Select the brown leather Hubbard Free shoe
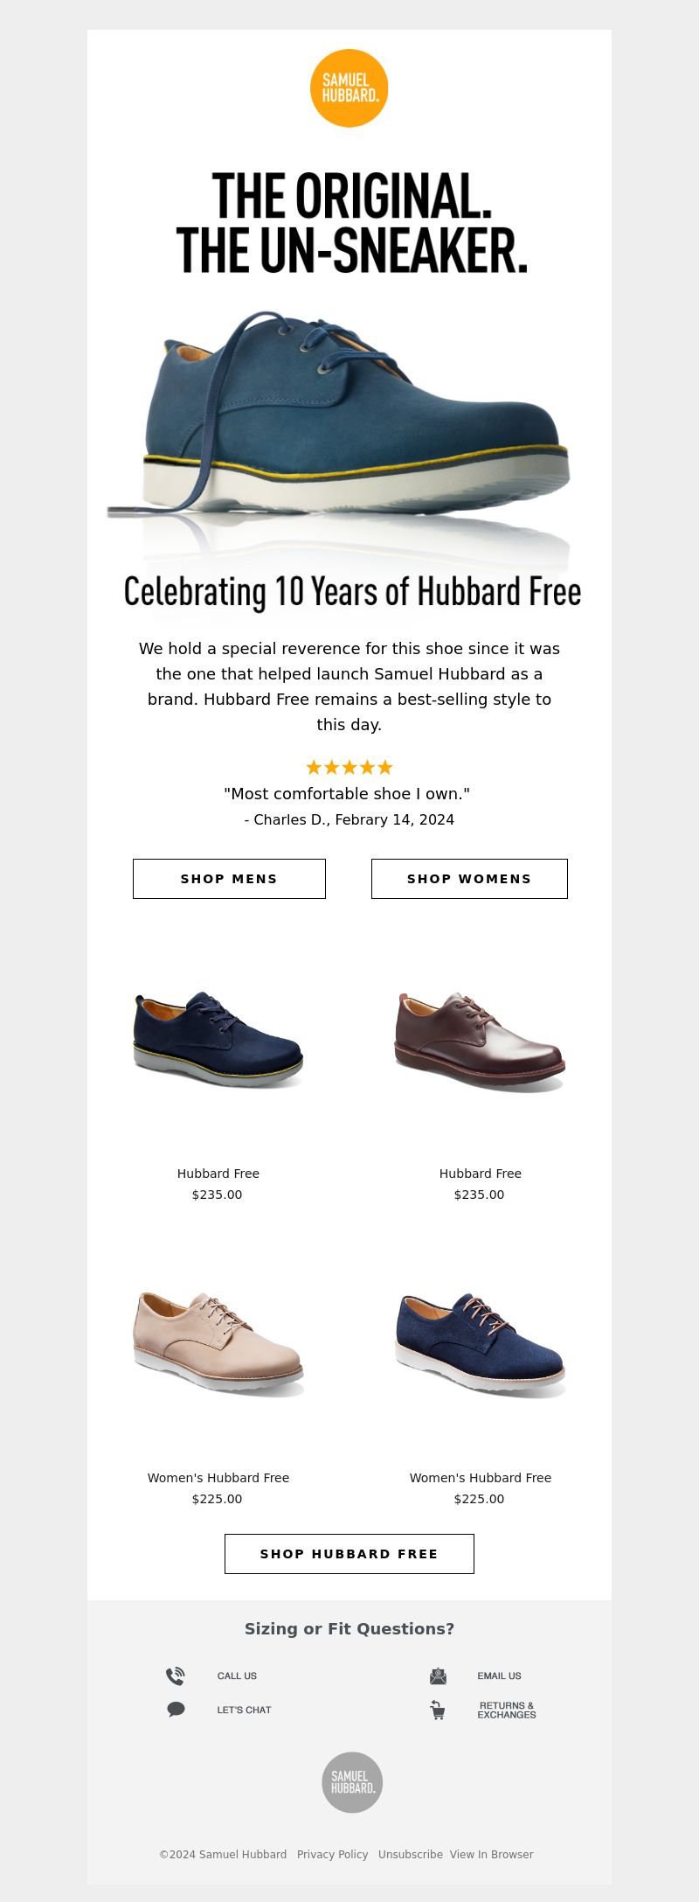699x1902 pixels. coord(480,1041)
